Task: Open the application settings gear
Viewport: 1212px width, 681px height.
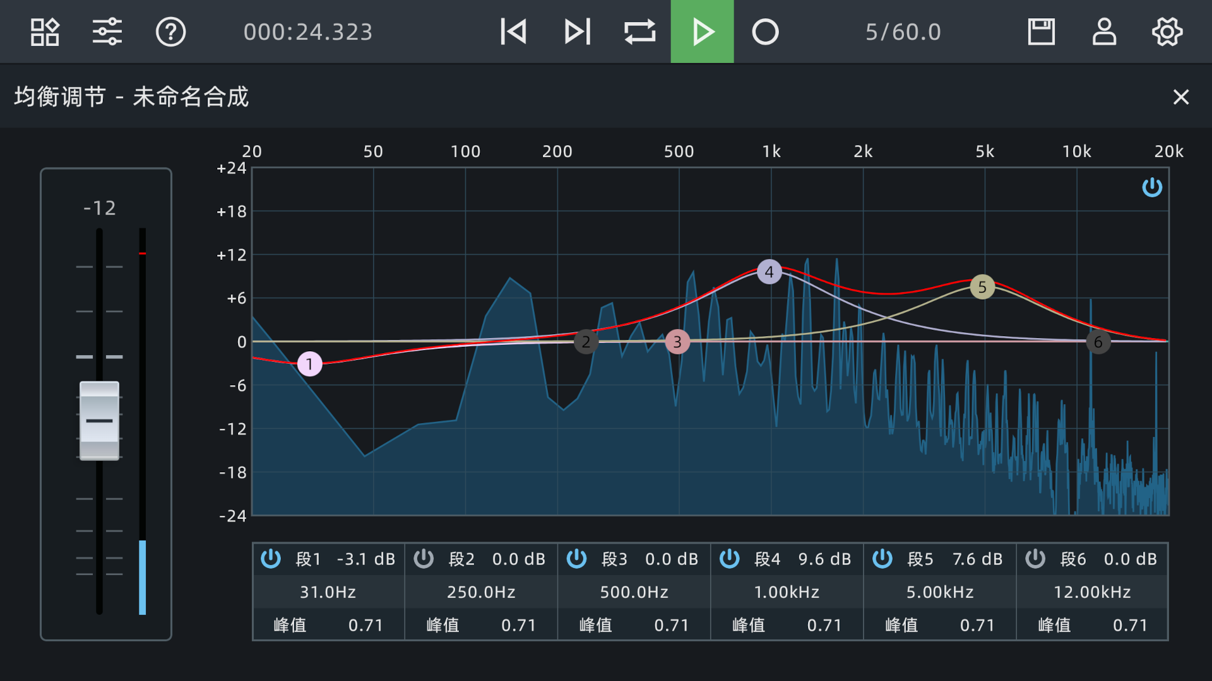Action: (x=1167, y=32)
